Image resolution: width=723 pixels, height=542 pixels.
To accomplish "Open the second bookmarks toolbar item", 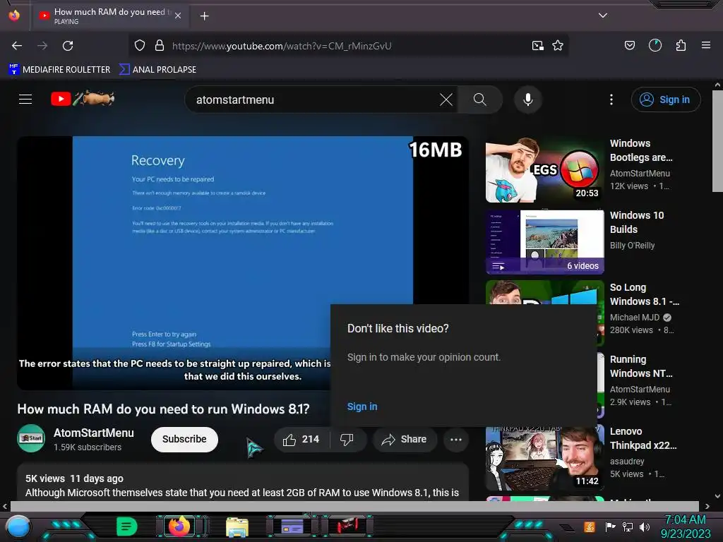I will pyautogui.click(x=157, y=70).
